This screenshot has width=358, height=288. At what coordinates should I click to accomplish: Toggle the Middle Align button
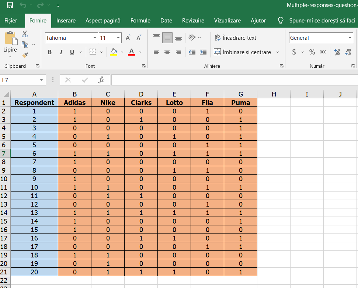pyautogui.click(x=167, y=38)
